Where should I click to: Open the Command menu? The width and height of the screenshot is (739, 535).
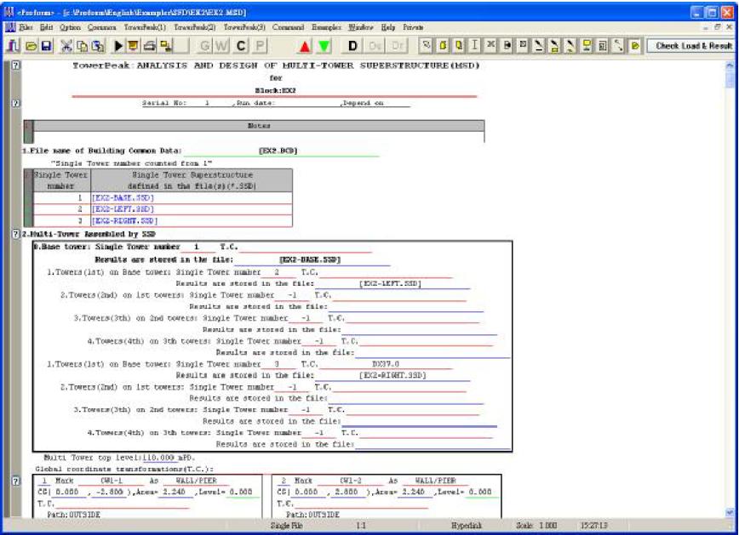[x=288, y=27]
